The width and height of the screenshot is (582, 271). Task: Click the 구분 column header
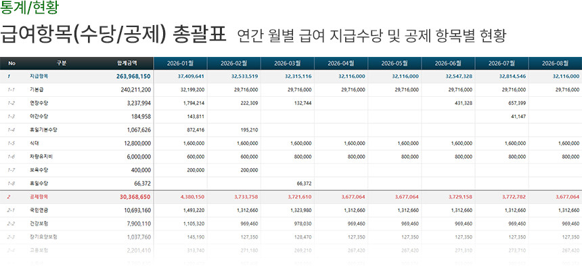[62, 64]
